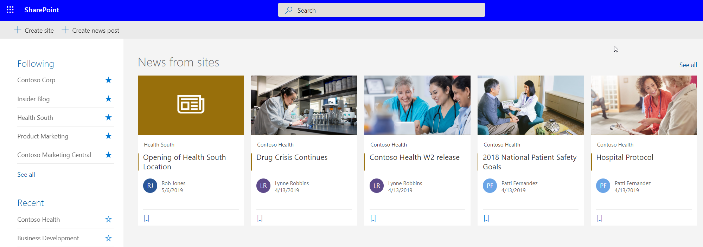The height and width of the screenshot is (247, 703).
Task: Toggle the Health South follow star
Action: 108,117
